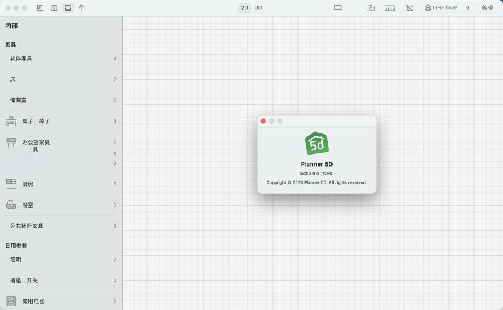
Task: Click the bathtub icon beside 浴室
Action: click(x=11, y=205)
